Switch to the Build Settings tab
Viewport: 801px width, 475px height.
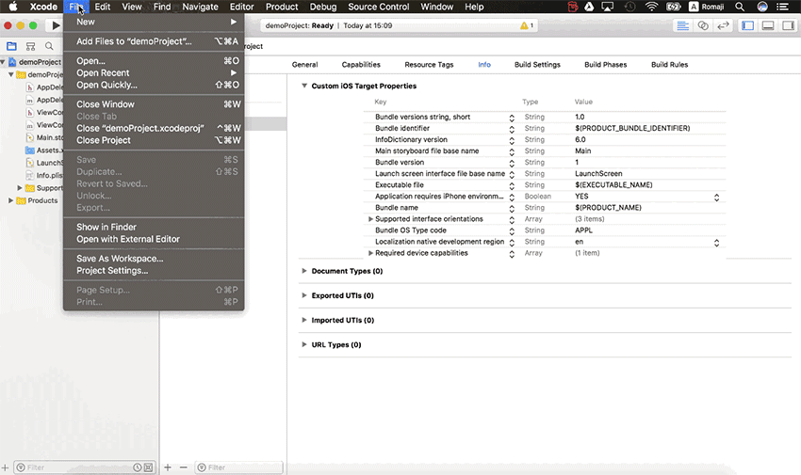tap(537, 65)
